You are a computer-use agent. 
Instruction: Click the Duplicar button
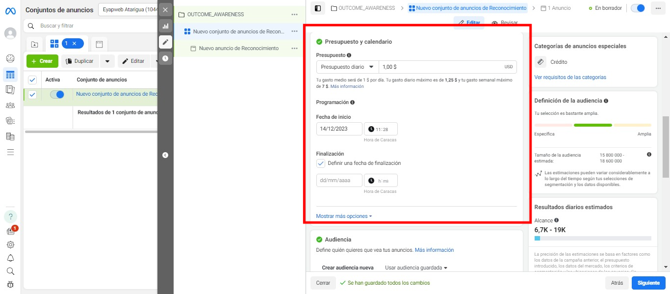[x=80, y=61]
